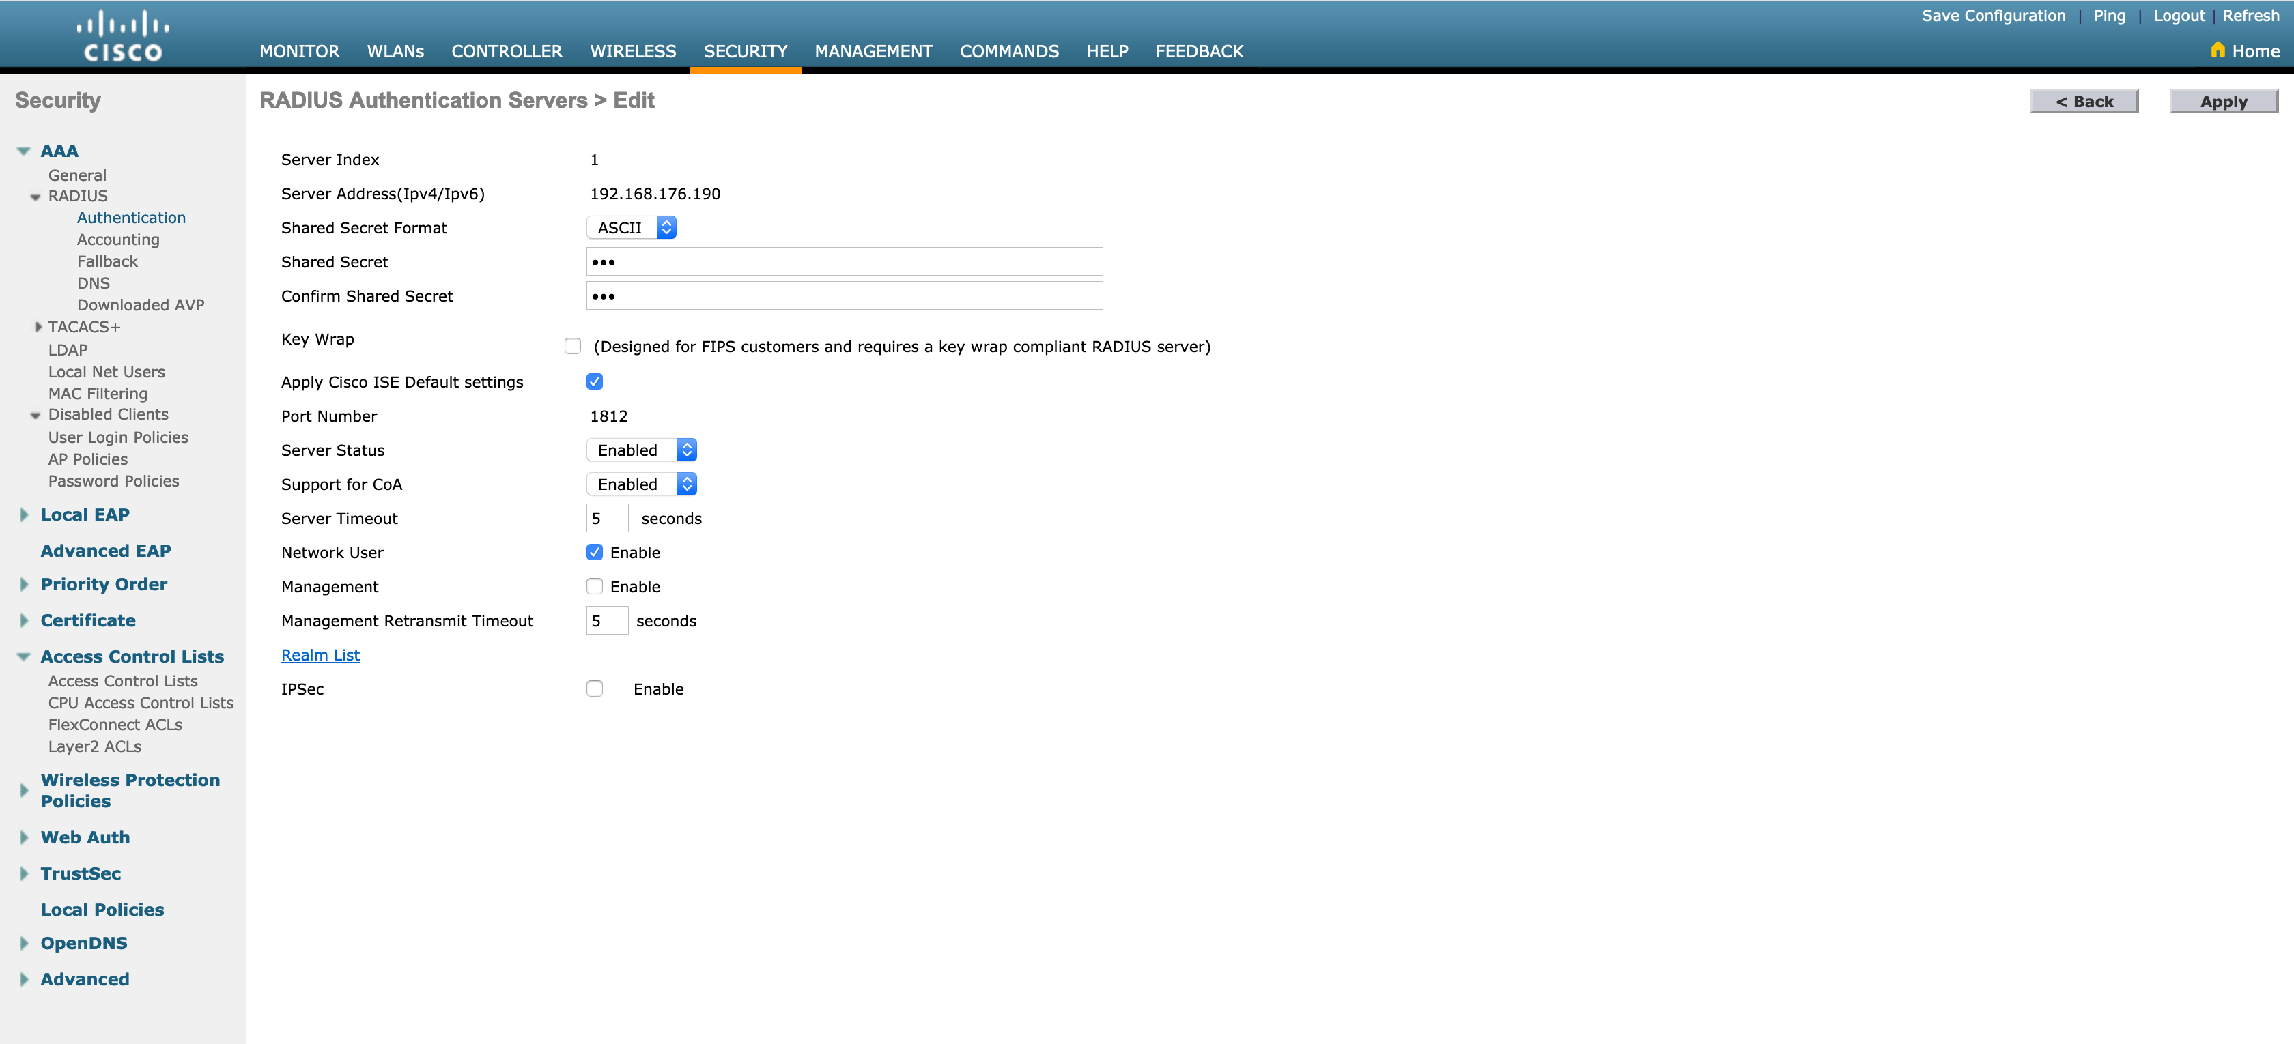Open Layer2 ACLs in sidebar
This screenshot has height=1044, width=2294.
pyautogui.click(x=94, y=746)
